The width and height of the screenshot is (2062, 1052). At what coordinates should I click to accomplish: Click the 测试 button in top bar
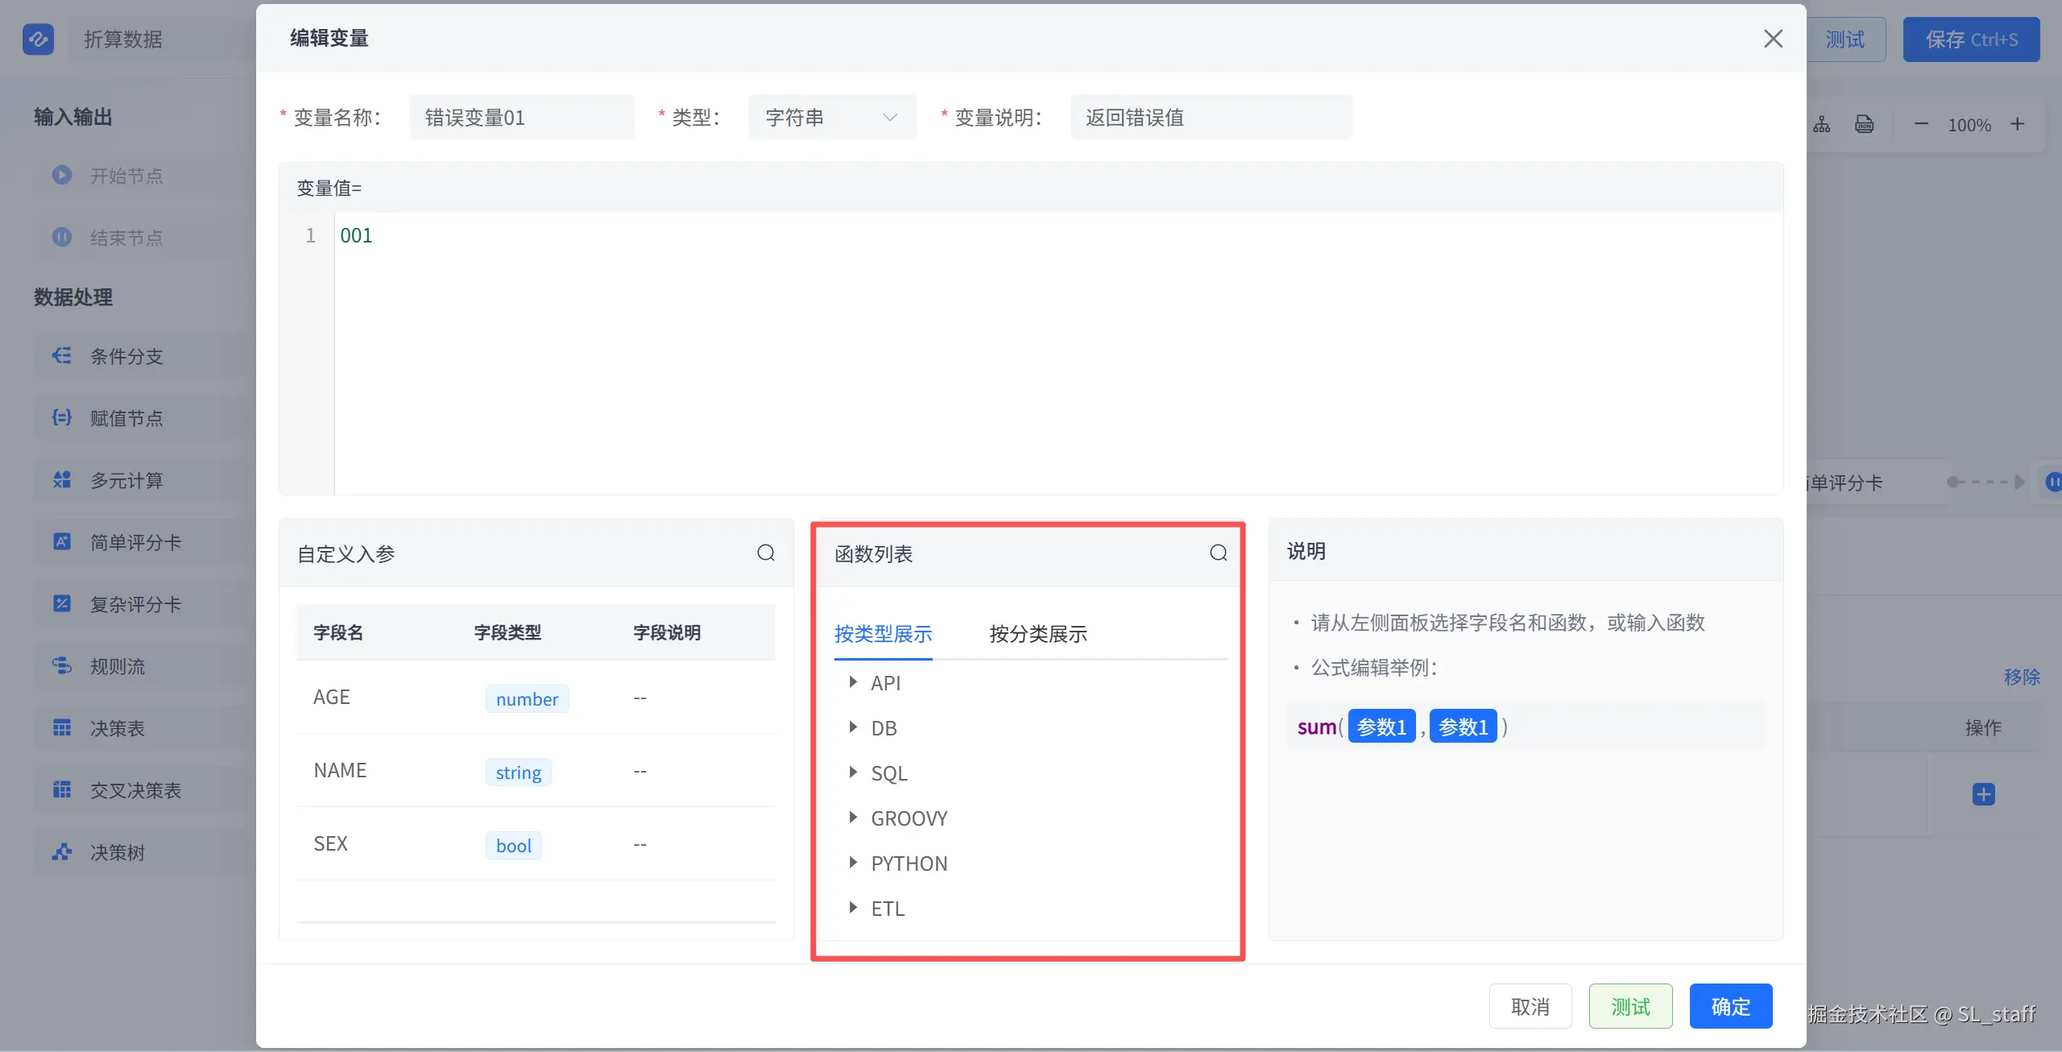click(x=1845, y=39)
